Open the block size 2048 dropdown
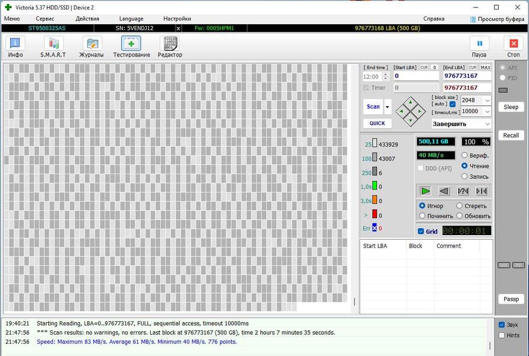Viewport: 529px width, 356px height. pos(487,100)
